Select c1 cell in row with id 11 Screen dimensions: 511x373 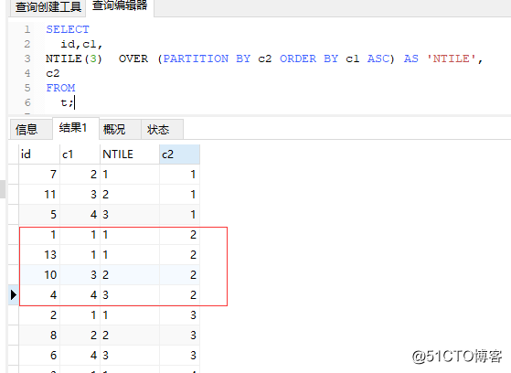coord(80,195)
